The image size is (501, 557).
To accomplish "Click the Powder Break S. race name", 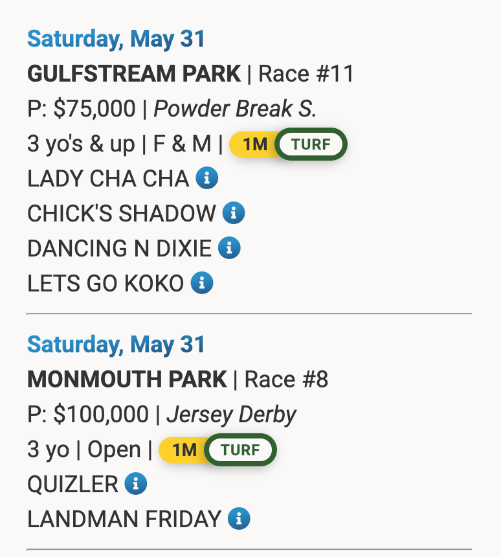I will point(235,108).
